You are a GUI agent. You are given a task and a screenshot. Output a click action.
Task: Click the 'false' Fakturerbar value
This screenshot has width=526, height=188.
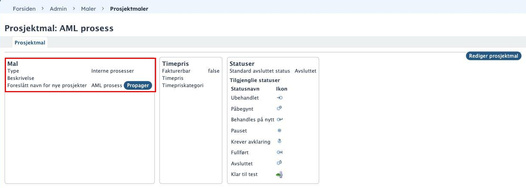pyautogui.click(x=214, y=71)
